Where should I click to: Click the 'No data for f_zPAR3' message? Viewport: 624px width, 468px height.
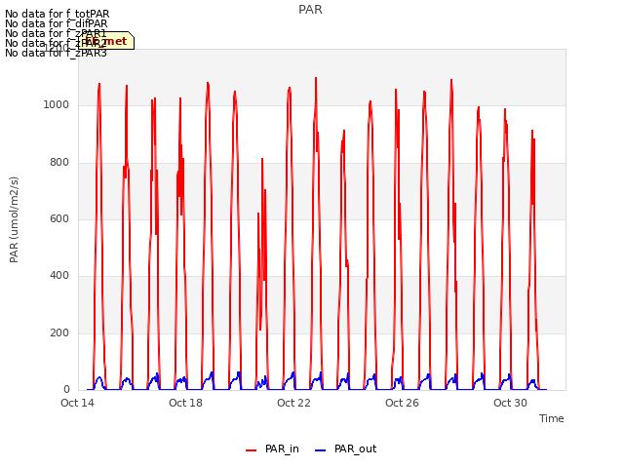[56, 53]
